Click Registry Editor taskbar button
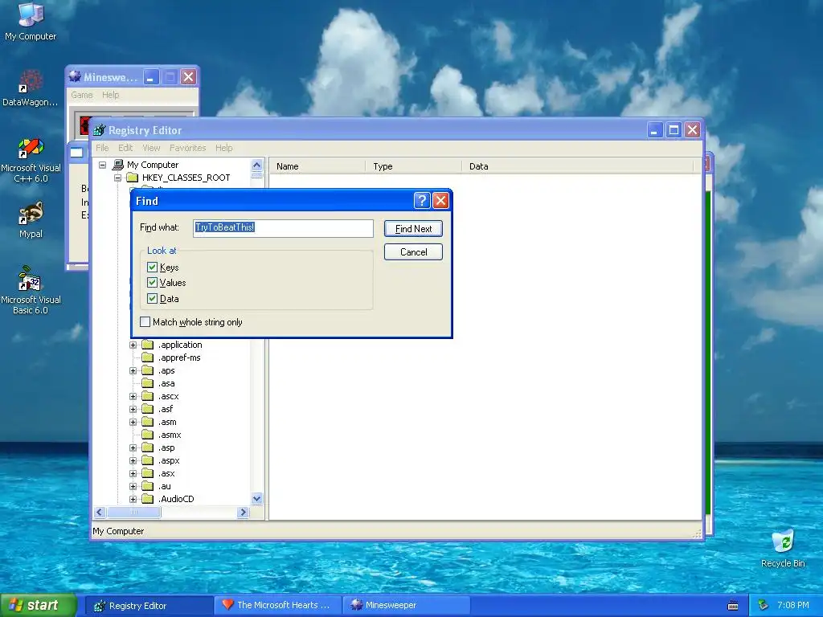This screenshot has height=617, width=823. pyautogui.click(x=149, y=606)
